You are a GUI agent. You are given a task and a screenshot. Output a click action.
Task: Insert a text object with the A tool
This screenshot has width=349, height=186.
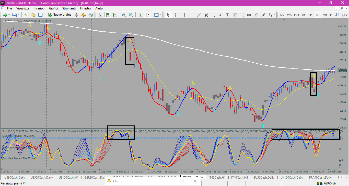[220, 15]
